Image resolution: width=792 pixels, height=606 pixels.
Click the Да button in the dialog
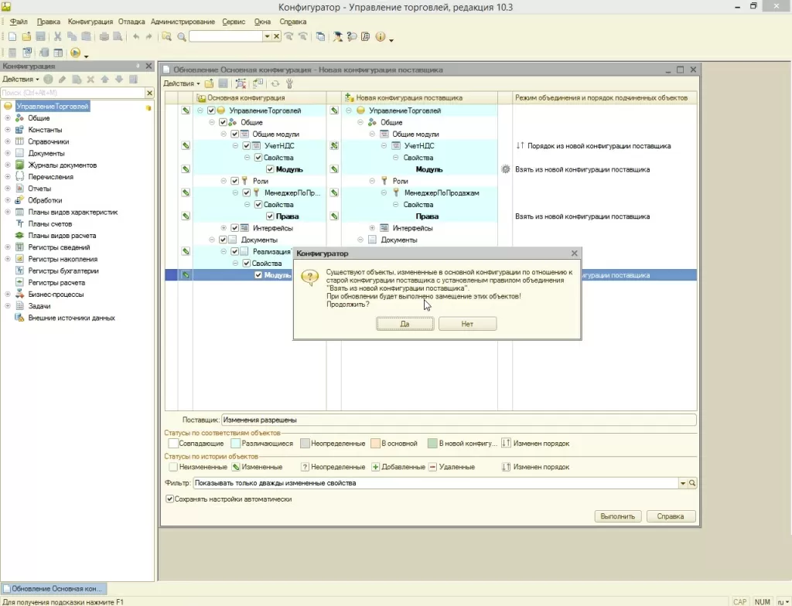(405, 324)
